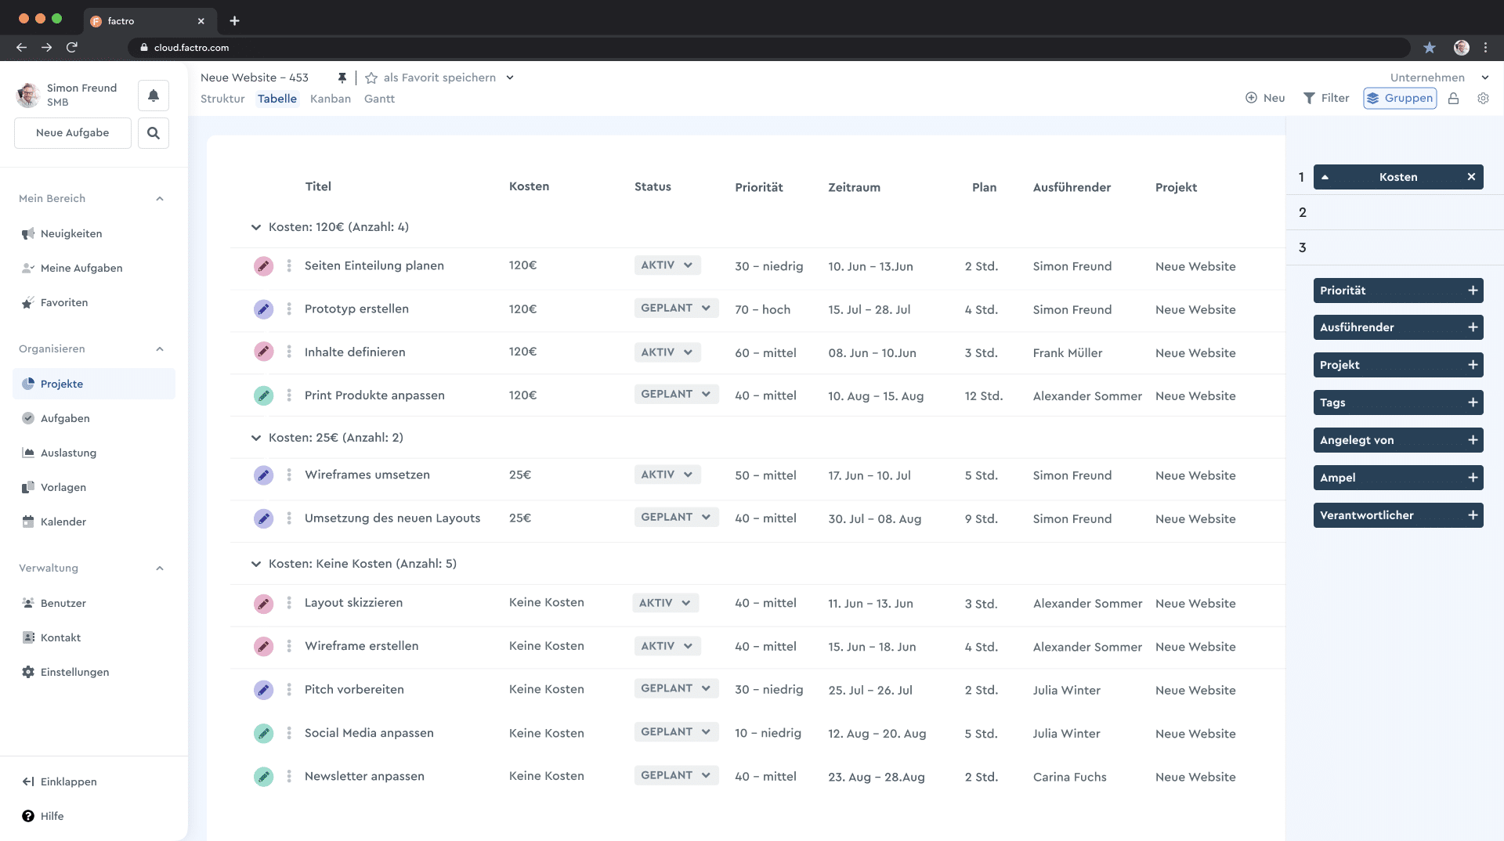The image size is (1504, 841).
Task: Click pencil icon for Newsletter anpassen
Action: pos(263,777)
